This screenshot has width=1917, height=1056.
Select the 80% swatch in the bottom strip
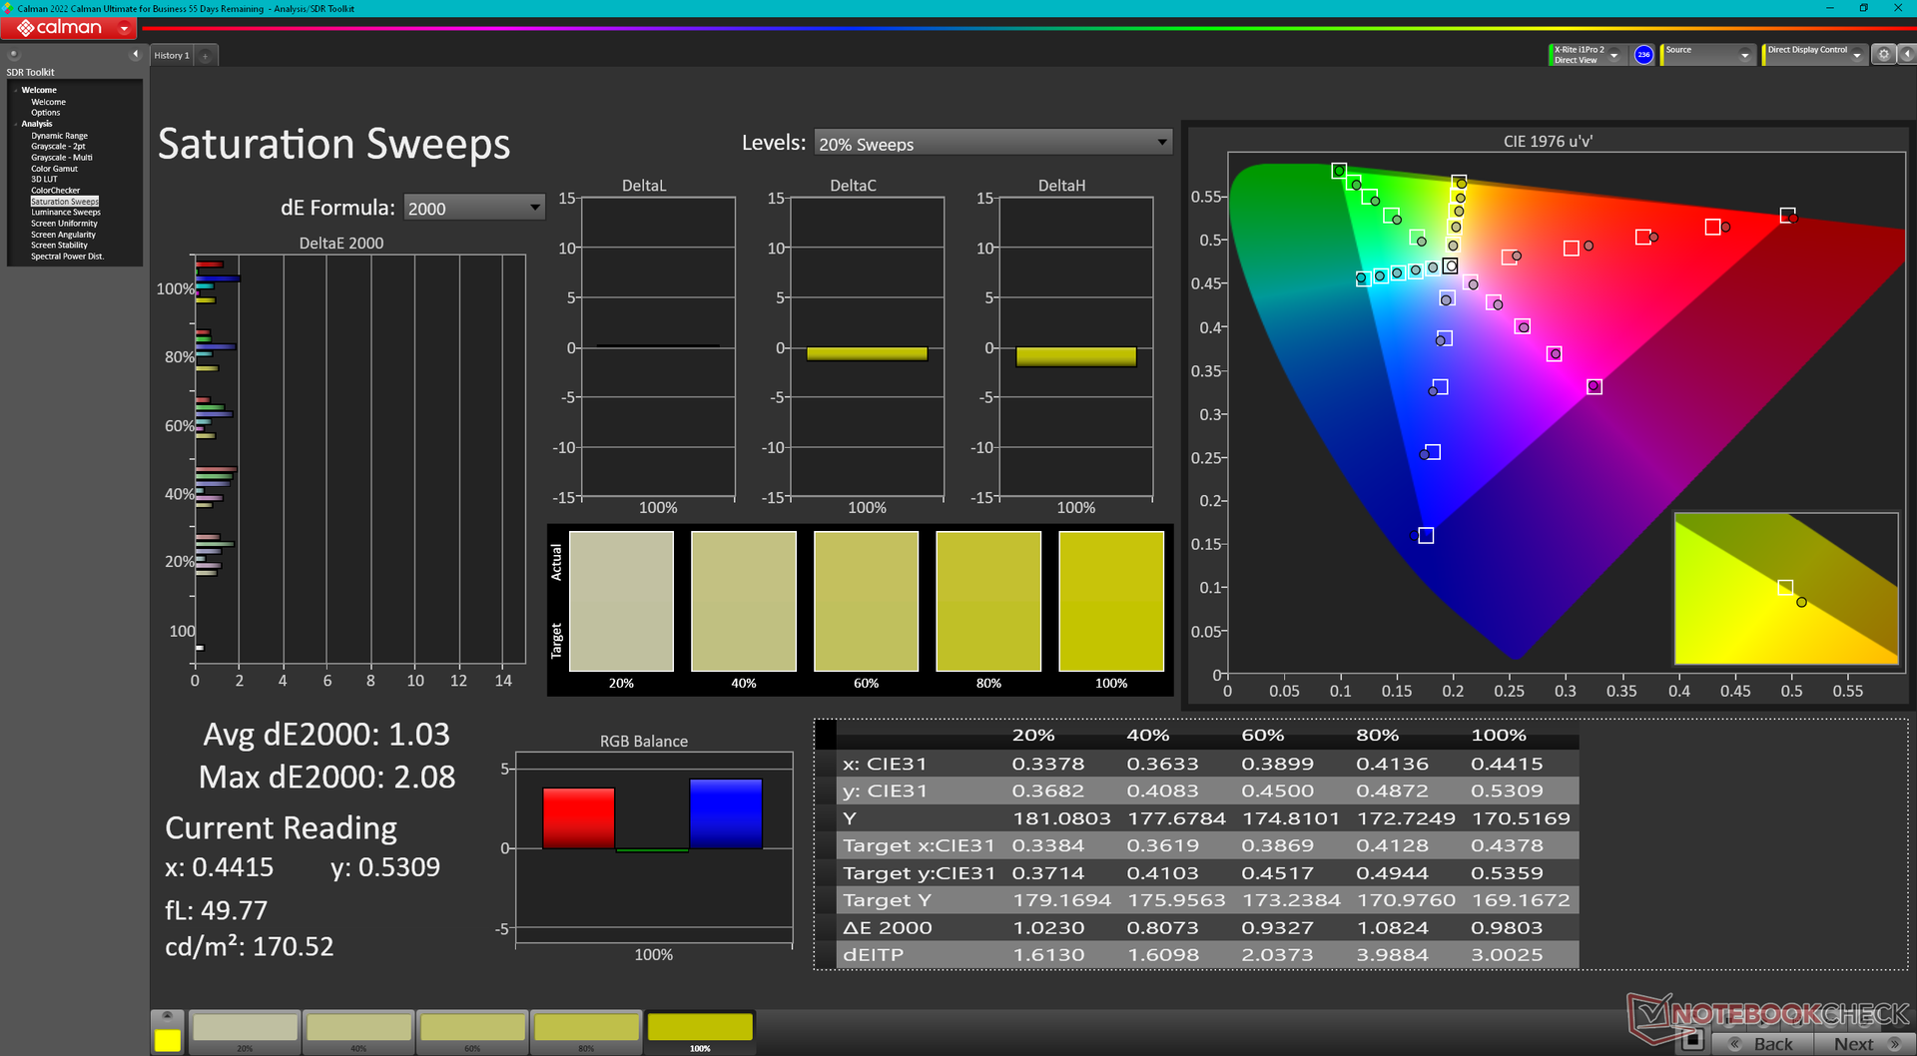click(586, 1032)
